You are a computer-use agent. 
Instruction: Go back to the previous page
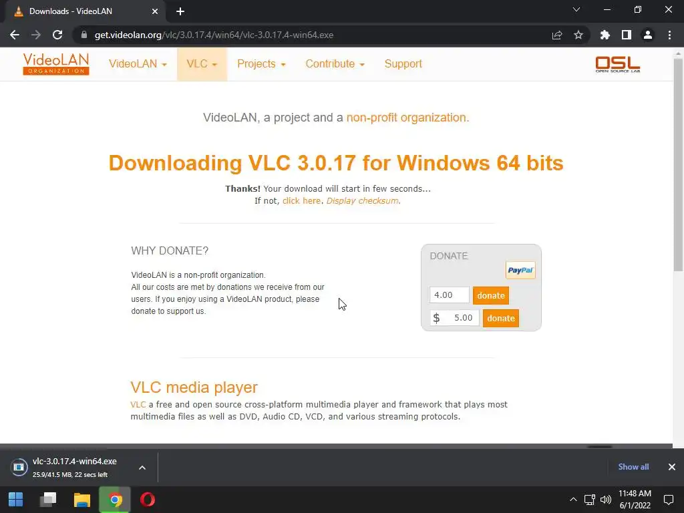tap(15, 35)
